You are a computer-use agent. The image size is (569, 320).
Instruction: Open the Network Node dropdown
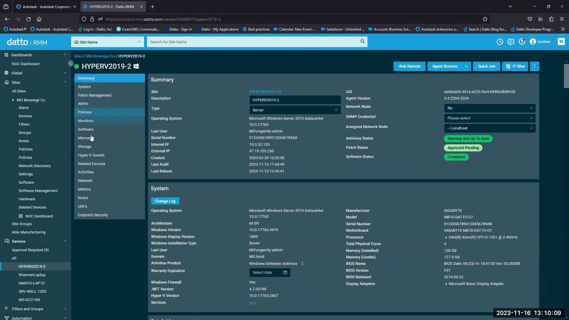click(489, 108)
